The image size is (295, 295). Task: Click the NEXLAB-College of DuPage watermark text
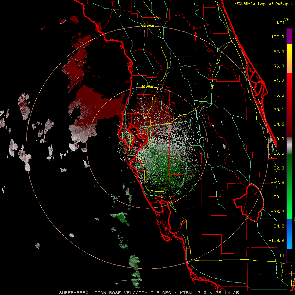pyautogui.click(x=264, y=4)
